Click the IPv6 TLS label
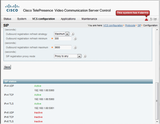The height and width of the screenshot is (124, 160). [9, 121]
